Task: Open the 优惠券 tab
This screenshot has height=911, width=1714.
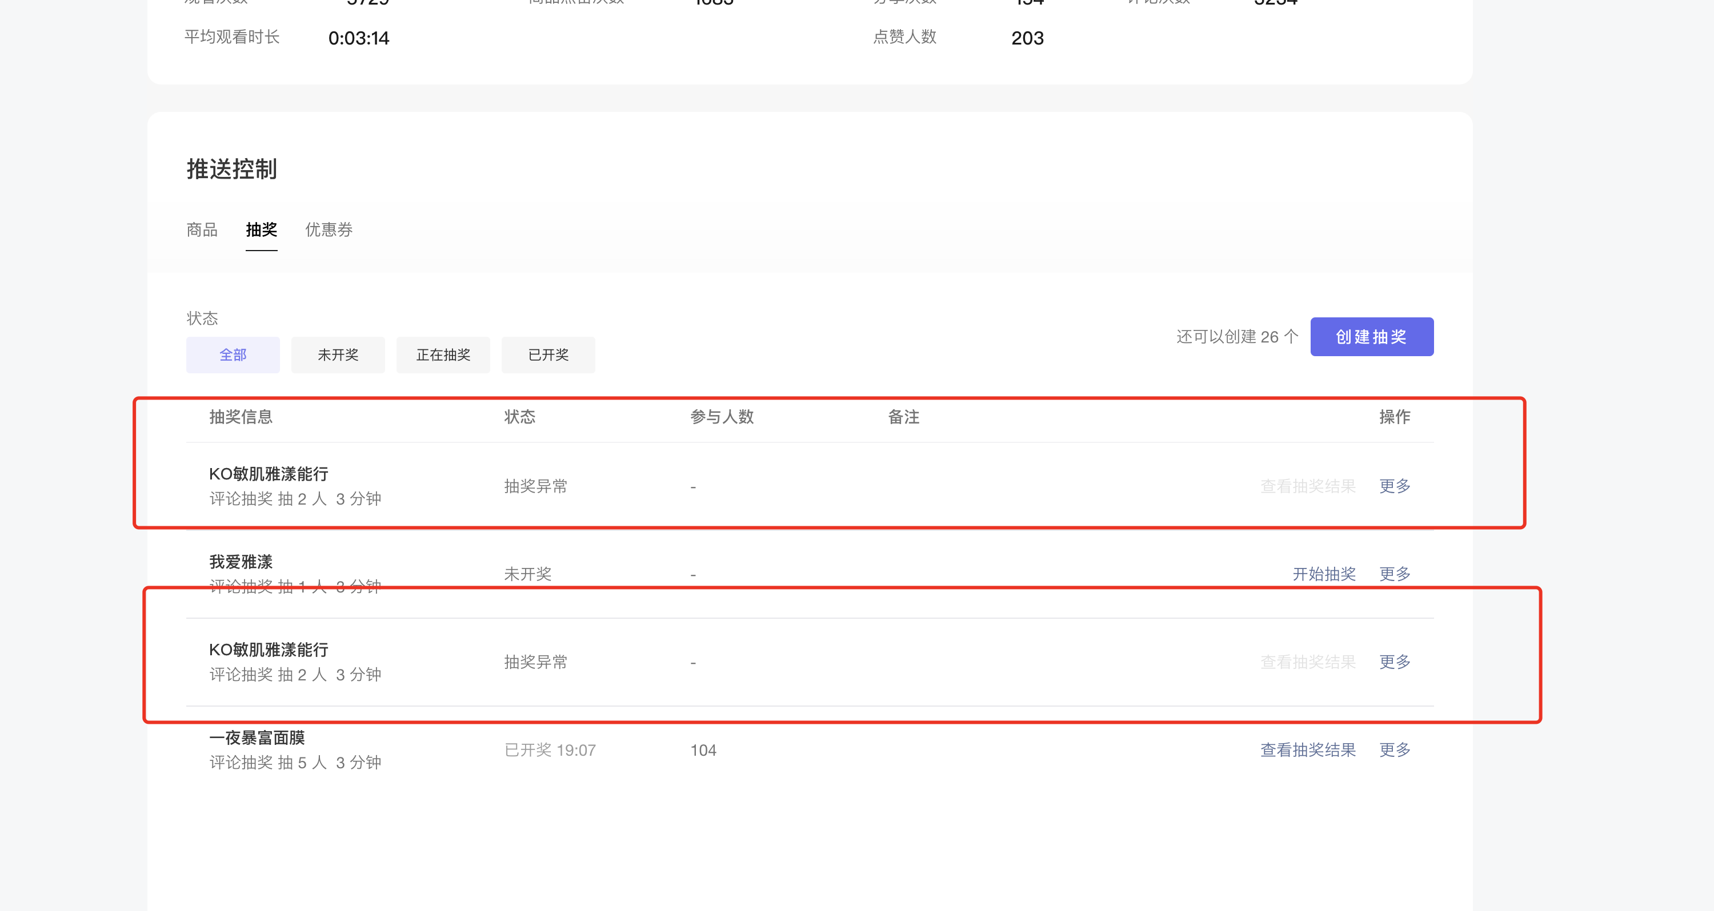Action: [329, 229]
